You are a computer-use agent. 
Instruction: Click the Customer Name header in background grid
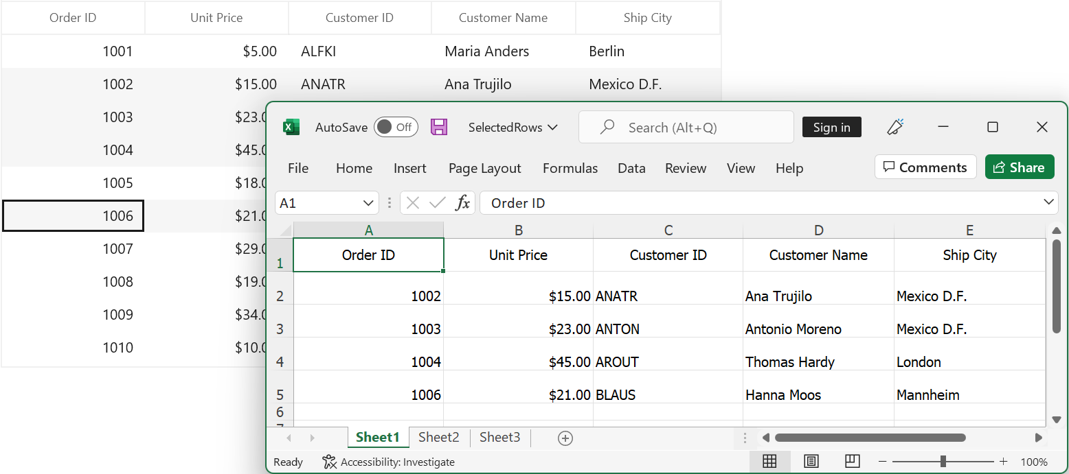pos(504,18)
